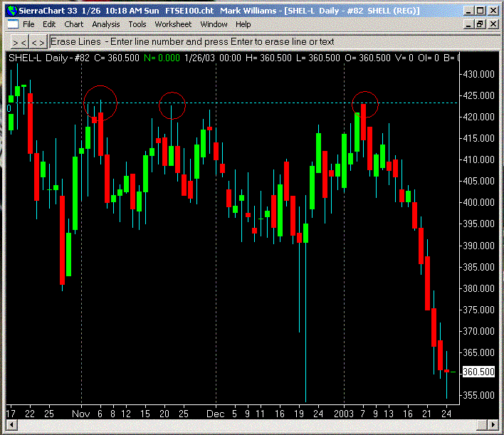
Task: Close the inner chart window
Action: pos(493,24)
